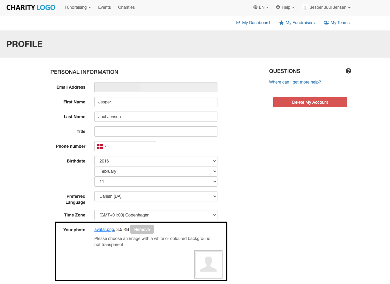Click the First Name field containing Jesper
Viewport: 390px width, 284px height.
[156, 102]
